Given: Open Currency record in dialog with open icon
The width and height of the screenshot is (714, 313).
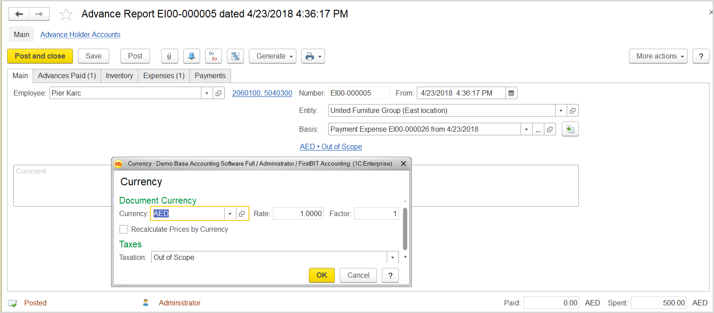Looking at the screenshot, I should (x=242, y=213).
